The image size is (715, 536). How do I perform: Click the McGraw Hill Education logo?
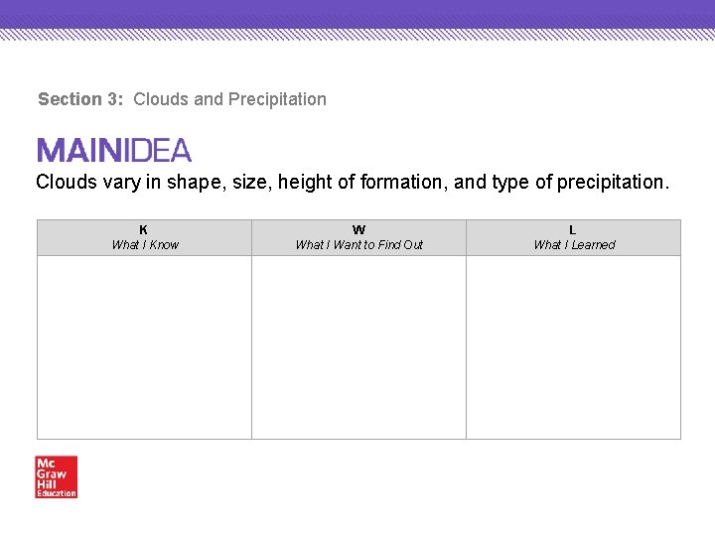coord(56,475)
